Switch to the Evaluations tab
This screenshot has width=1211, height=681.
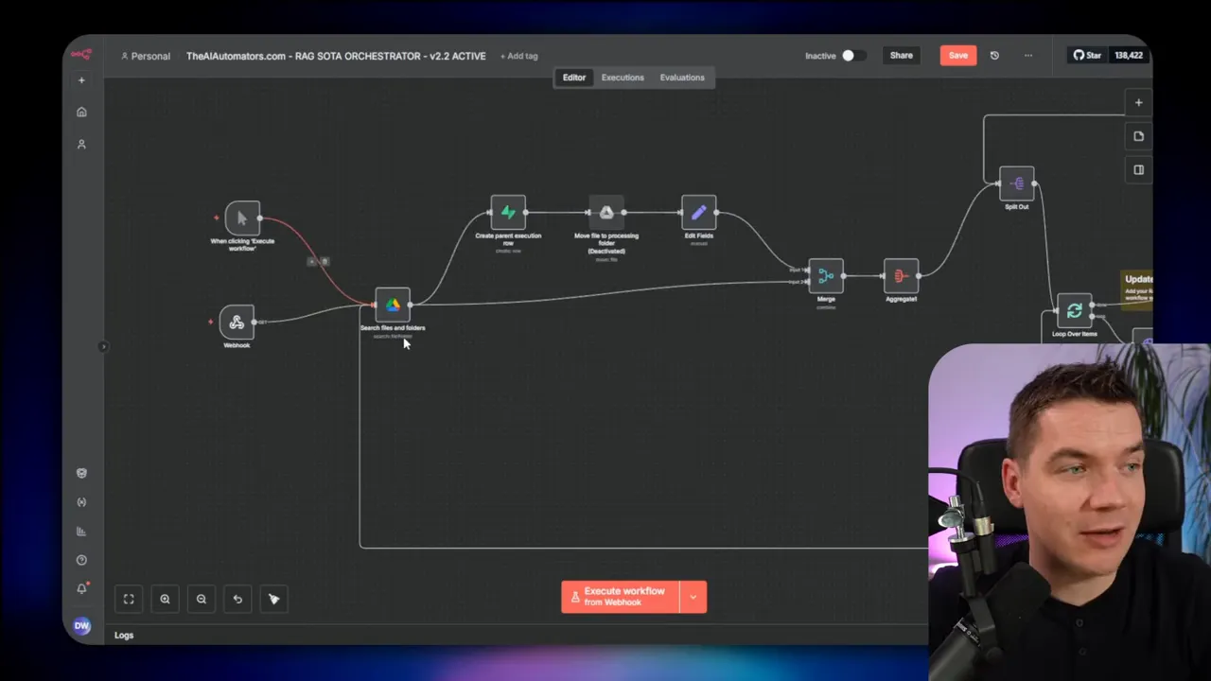pyautogui.click(x=682, y=78)
